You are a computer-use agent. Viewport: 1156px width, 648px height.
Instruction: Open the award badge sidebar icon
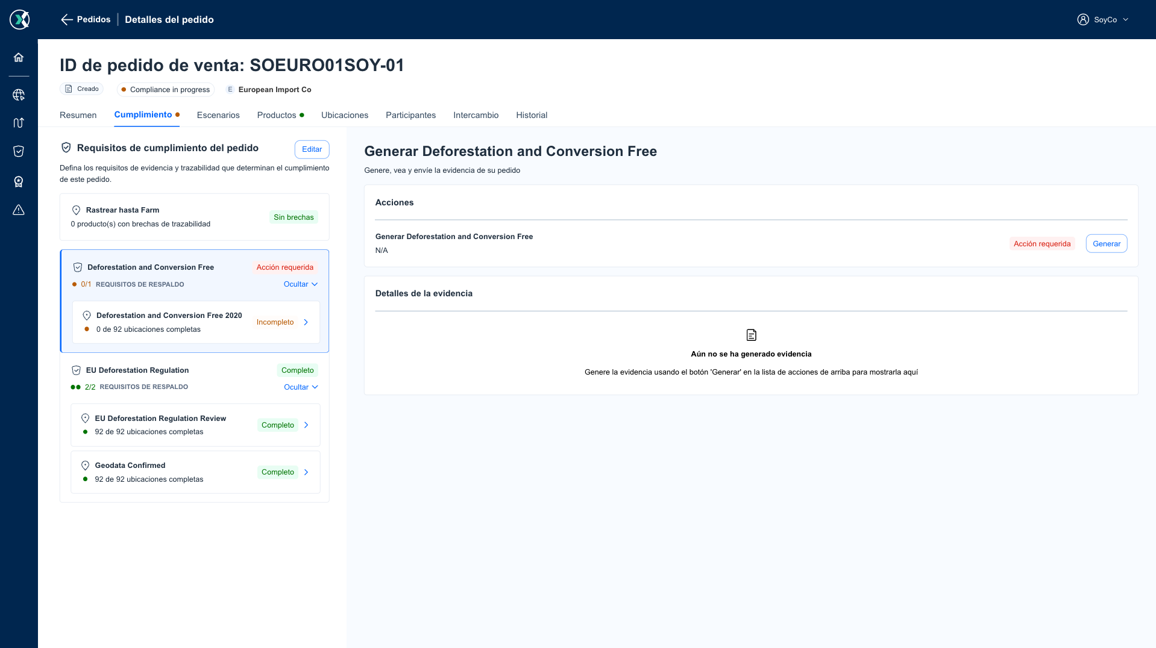(19, 181)
